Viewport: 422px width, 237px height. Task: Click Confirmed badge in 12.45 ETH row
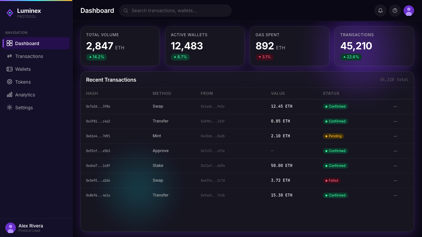(335, 106)
